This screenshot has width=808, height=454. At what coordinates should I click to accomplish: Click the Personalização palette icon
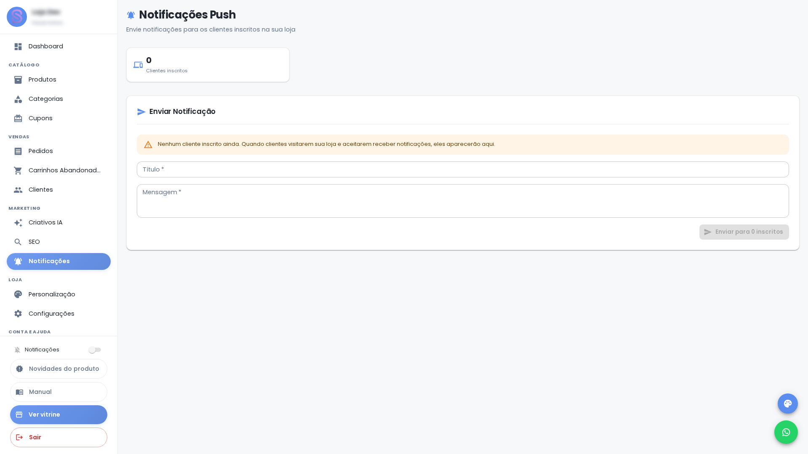(18, 294)
